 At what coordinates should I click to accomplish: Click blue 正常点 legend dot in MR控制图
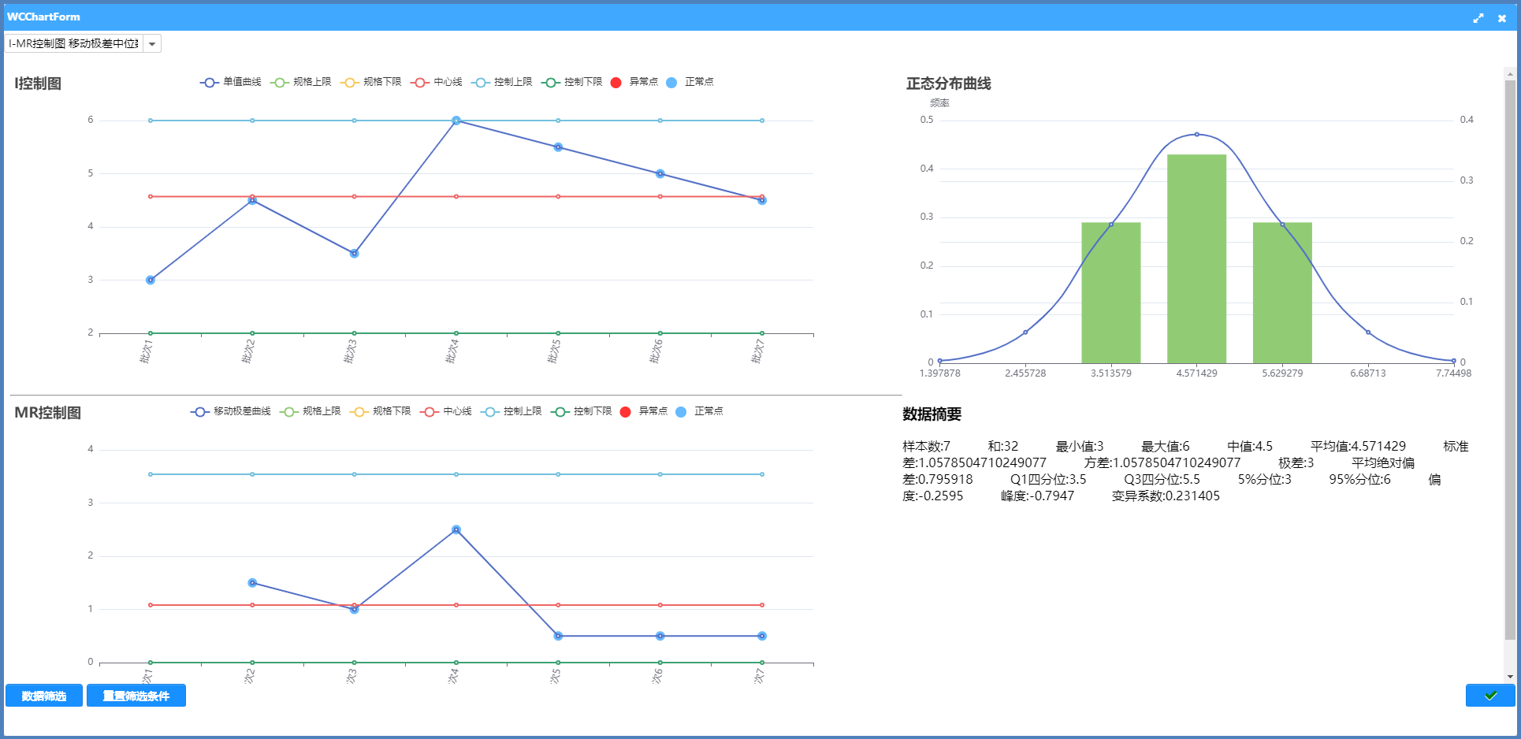(x=681, y=412)
